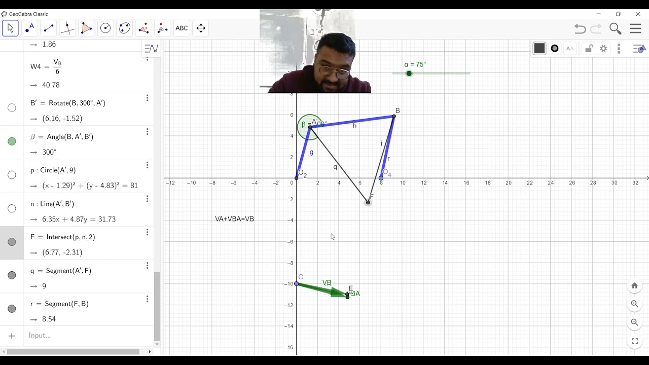Click the Home standard view button

pyautogui.click(x=634, y=286)
